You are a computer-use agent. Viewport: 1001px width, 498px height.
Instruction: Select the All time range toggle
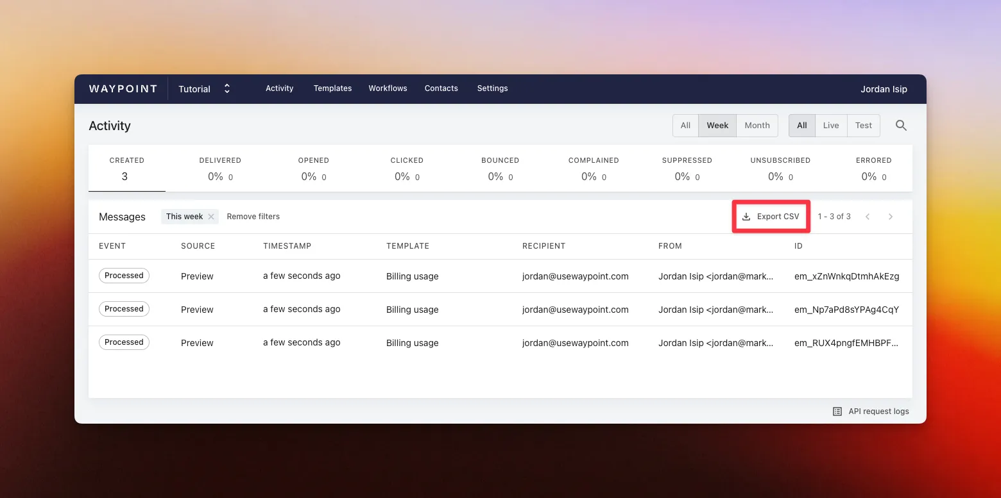click(x=685, y=126)
